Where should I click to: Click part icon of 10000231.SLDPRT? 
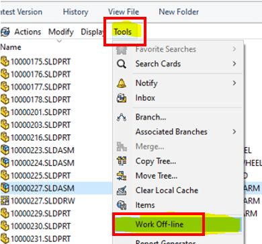coord(5,239)
